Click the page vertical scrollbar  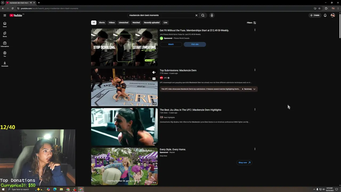[340, 26]
